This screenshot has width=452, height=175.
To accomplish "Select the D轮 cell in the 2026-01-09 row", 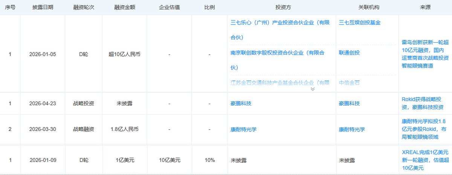I will coord(84,160).
